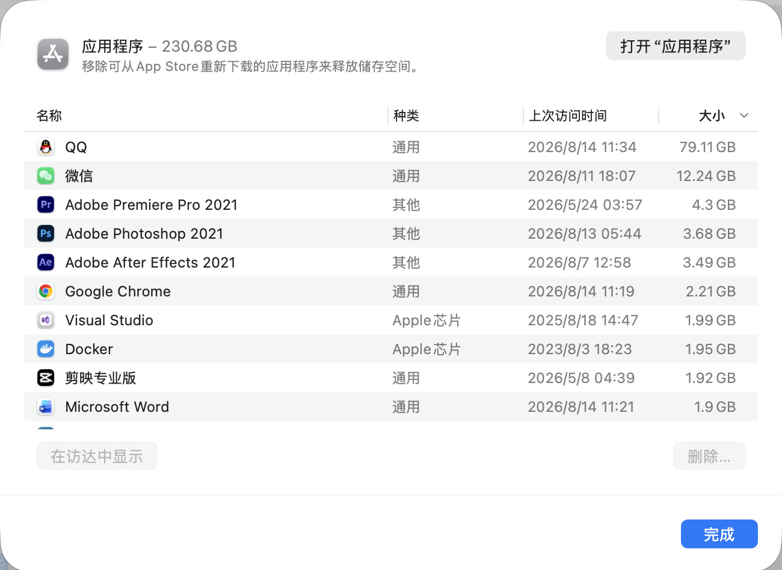Click the date 2023/8/3 18:23
This screenshot has width=782, height=570.
580,349
